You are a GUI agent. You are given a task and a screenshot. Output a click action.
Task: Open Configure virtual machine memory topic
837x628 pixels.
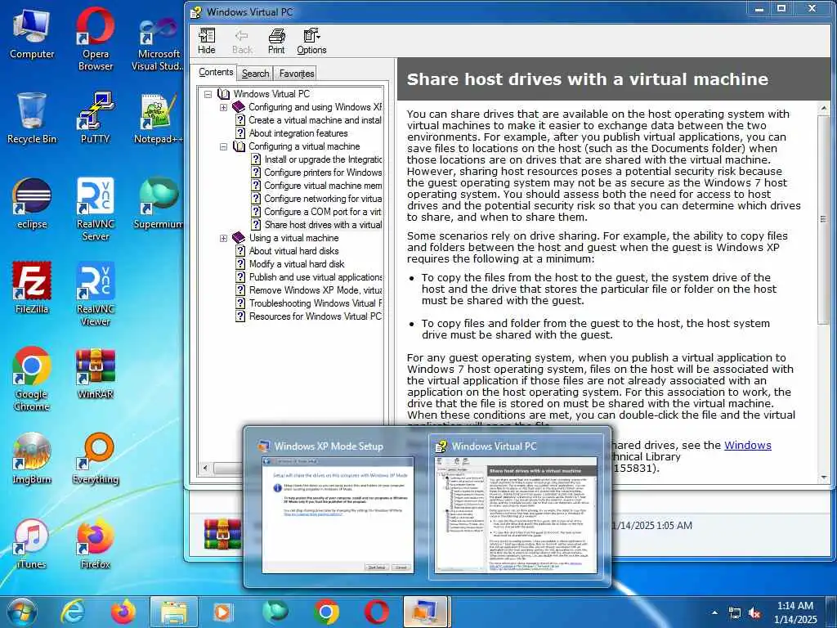[x=316, y=186]
